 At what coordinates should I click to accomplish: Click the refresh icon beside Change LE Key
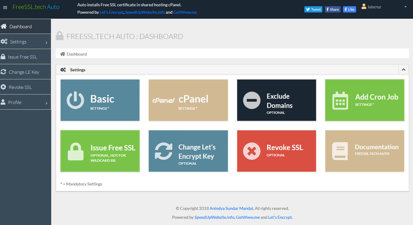(x=3, y=72)
